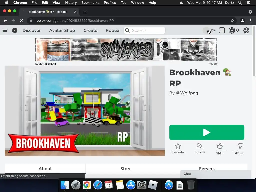
Task: Open Safari from the dock
Action: click(x=98, y=185)
